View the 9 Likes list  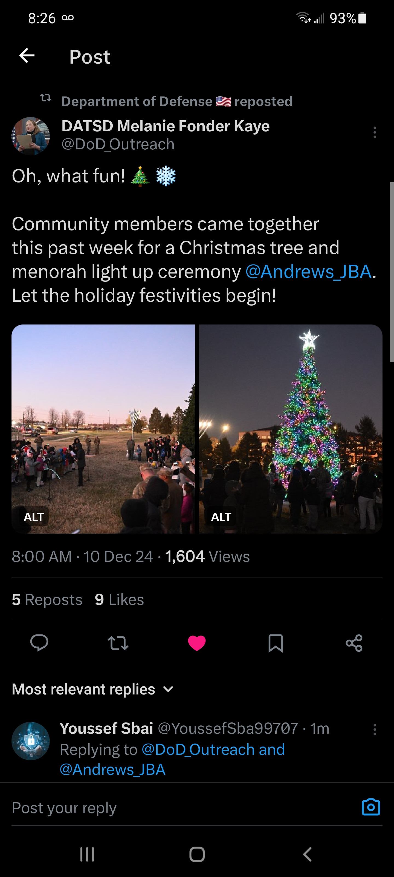[119, 599]
